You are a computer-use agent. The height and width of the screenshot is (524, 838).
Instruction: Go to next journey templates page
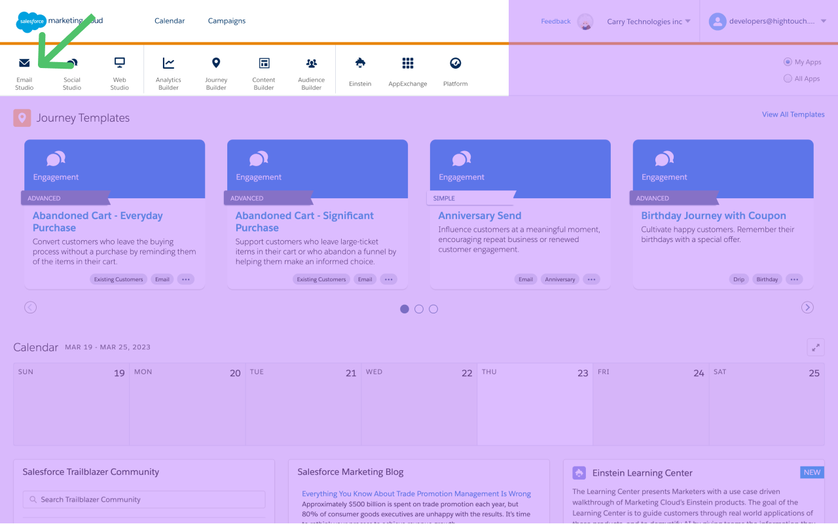click(808, 307)
